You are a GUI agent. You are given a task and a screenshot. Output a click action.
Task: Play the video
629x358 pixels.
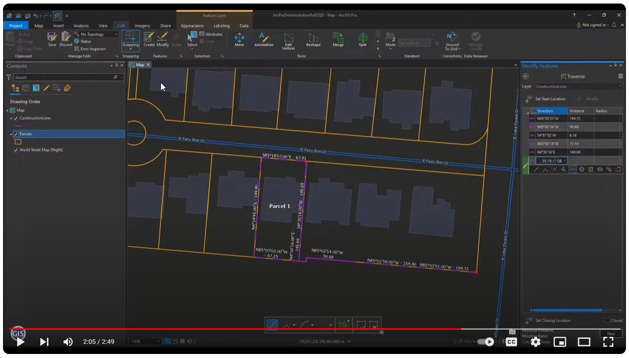pyautogui.click(x=21, y=342)
